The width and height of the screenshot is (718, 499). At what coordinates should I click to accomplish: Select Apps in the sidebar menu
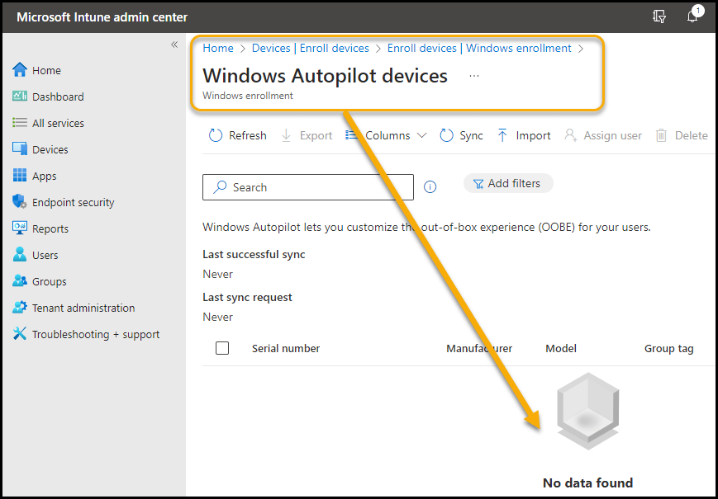pos(44,176)
